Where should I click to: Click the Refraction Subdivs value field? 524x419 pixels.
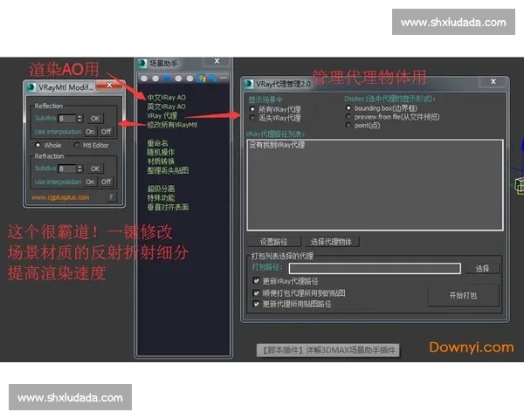(x=67, y=168)
